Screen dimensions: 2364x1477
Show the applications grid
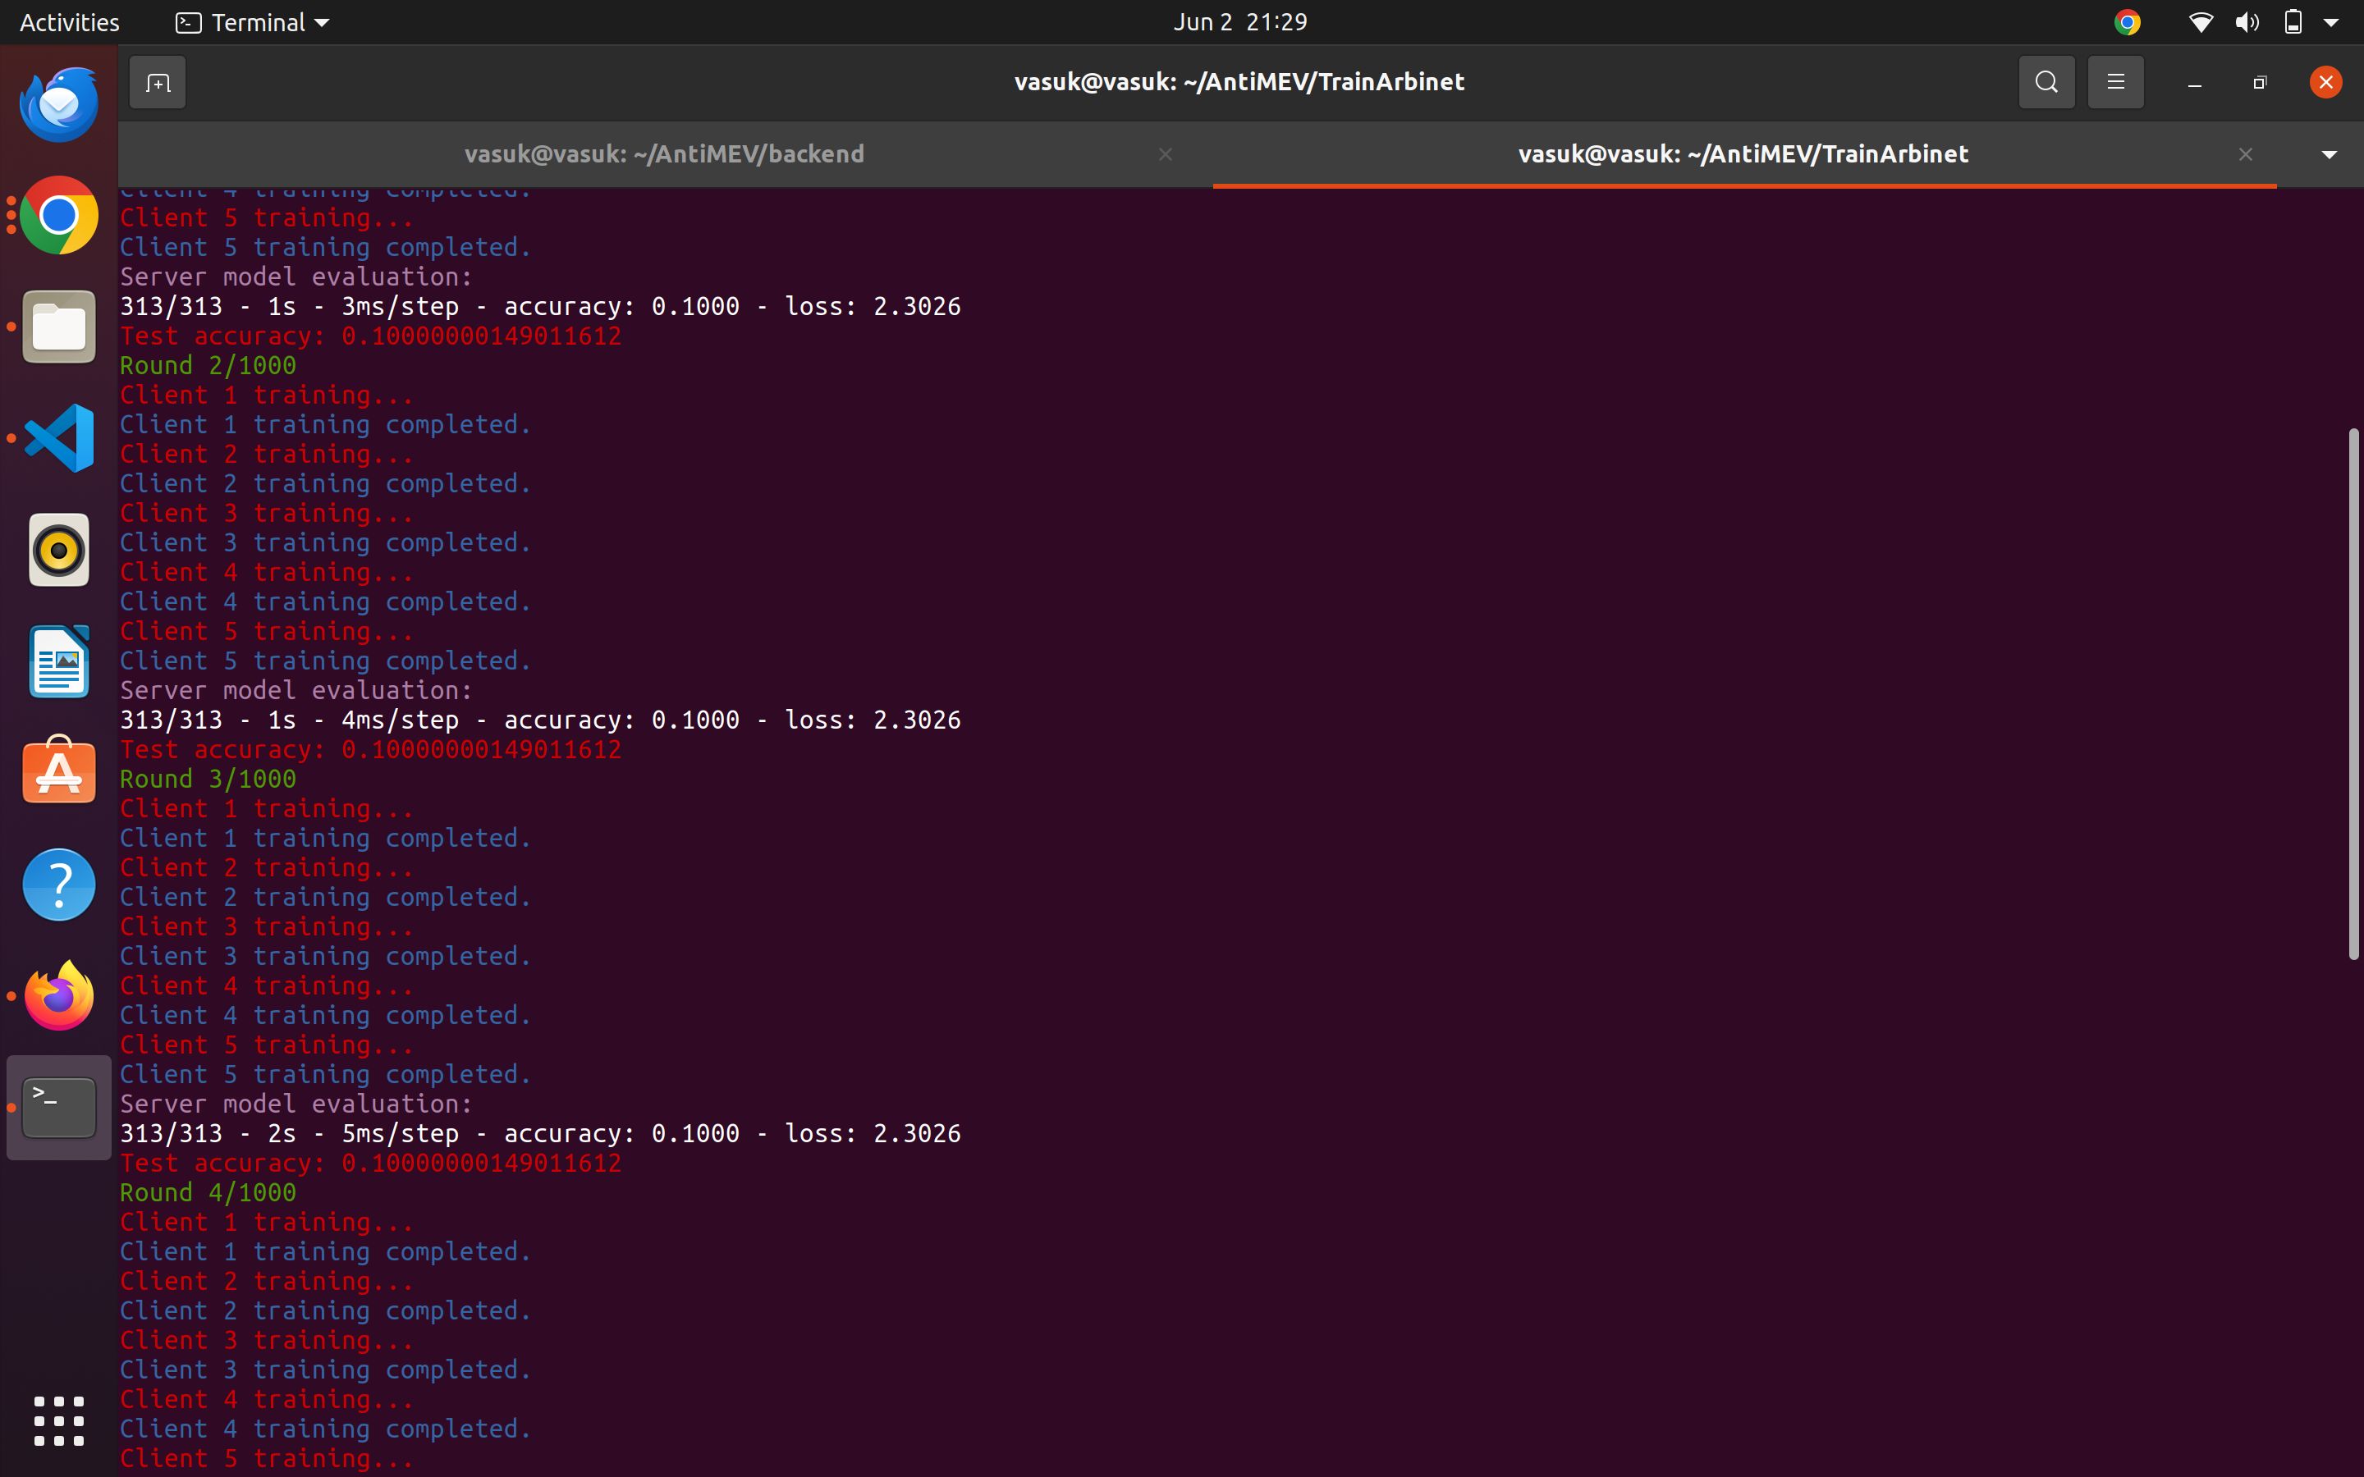[x=58, y=1420]
